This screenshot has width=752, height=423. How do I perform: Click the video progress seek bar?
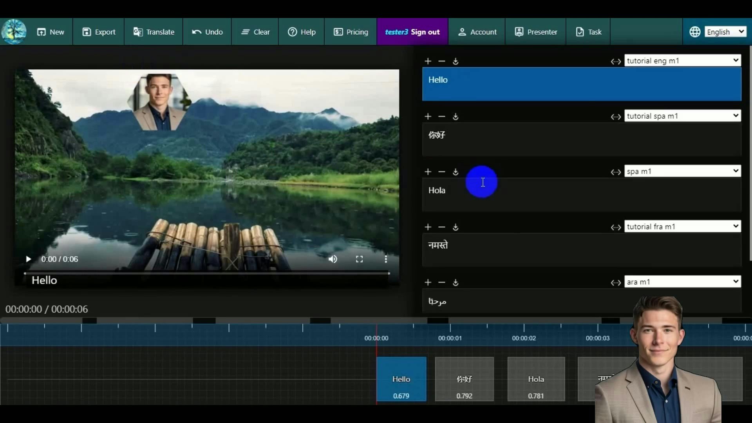click(x=207, y=273)
